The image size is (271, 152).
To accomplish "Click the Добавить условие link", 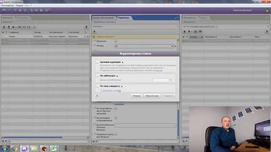I will (x=111, y=90).
